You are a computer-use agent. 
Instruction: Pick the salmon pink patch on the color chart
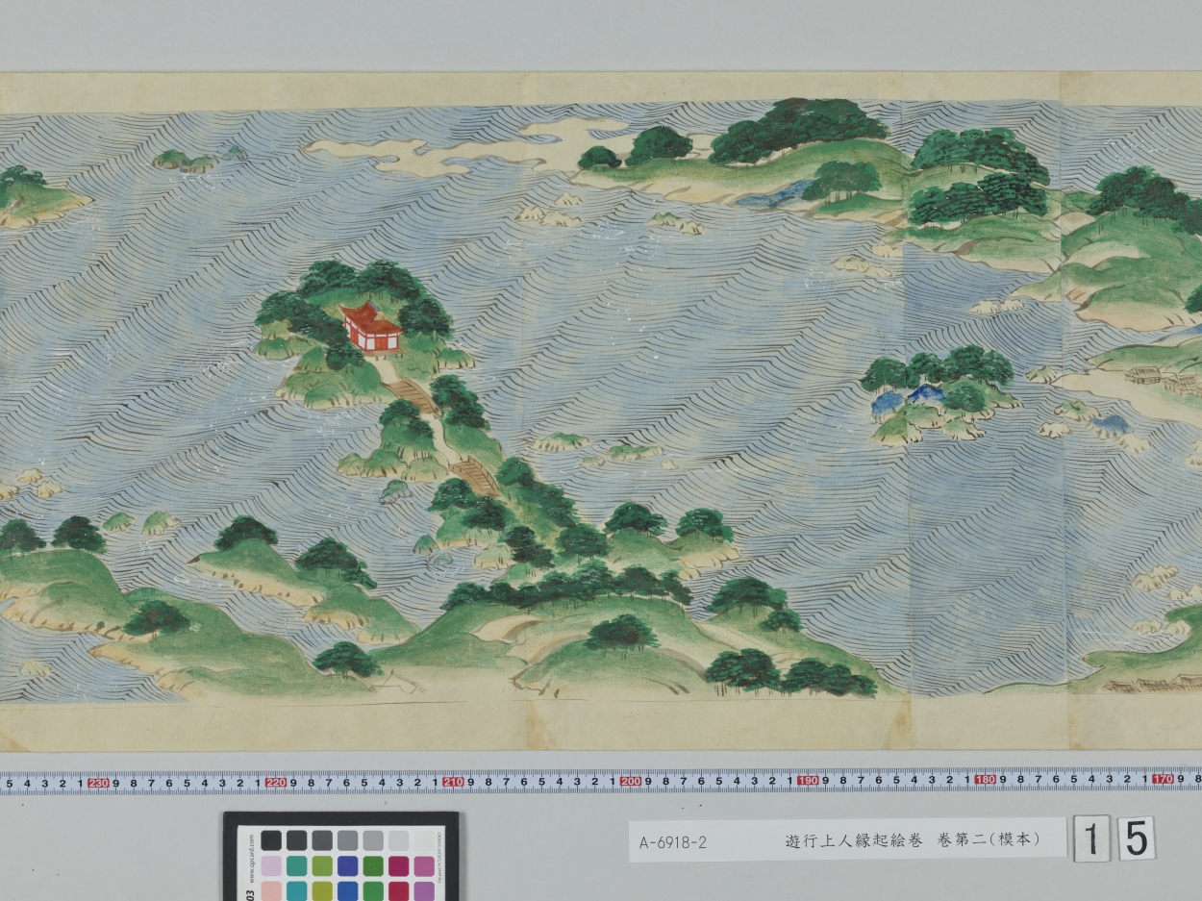pos(271,891)
